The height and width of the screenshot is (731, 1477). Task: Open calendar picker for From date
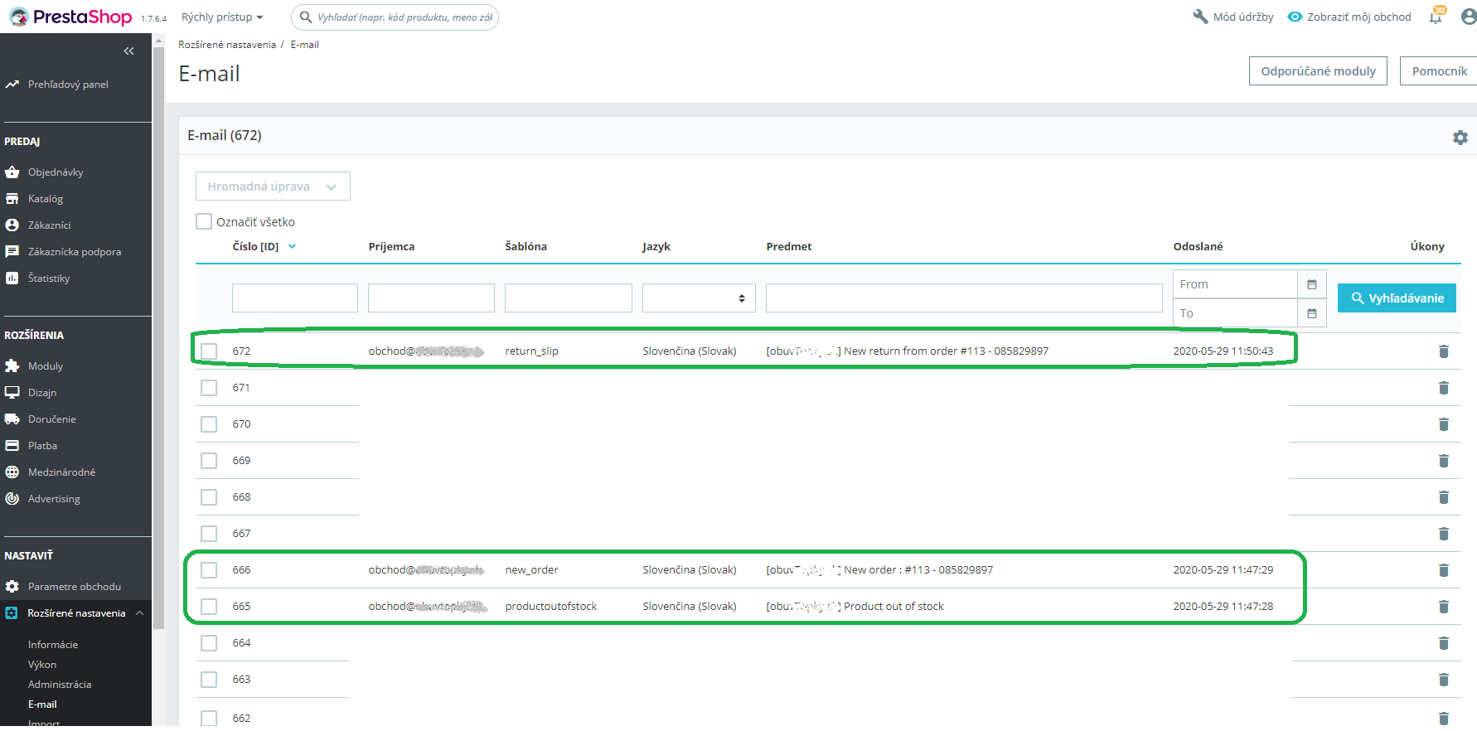pos(1312,284)
